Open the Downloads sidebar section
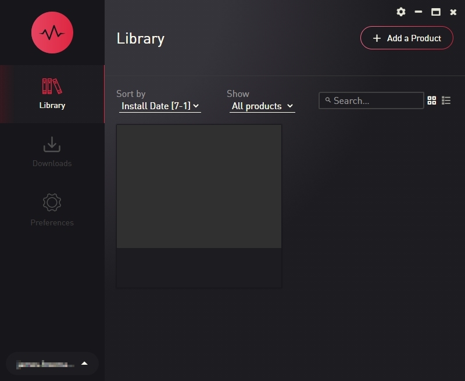This screenshot has width=465, height=381. point(52,152)
